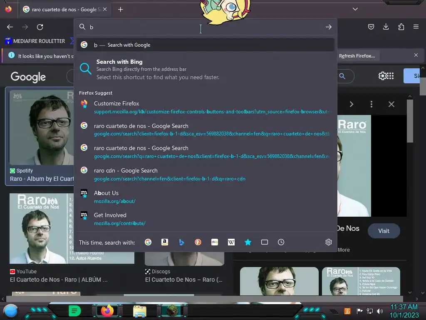Screen dimensions: 426x320
Task: Search this time with eBay icon
Action: pyautogui.click(x=215, y=242)
